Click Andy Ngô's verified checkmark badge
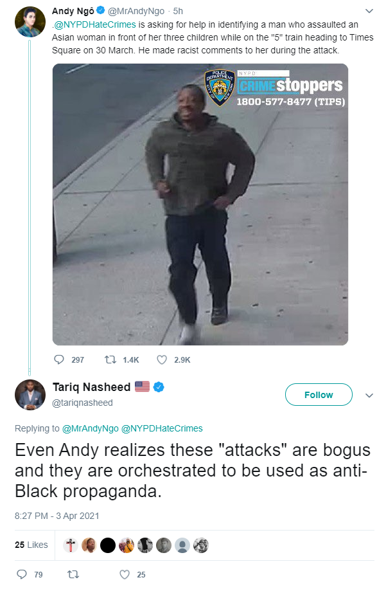Screen dimensions: 386x591 (100, 10)
